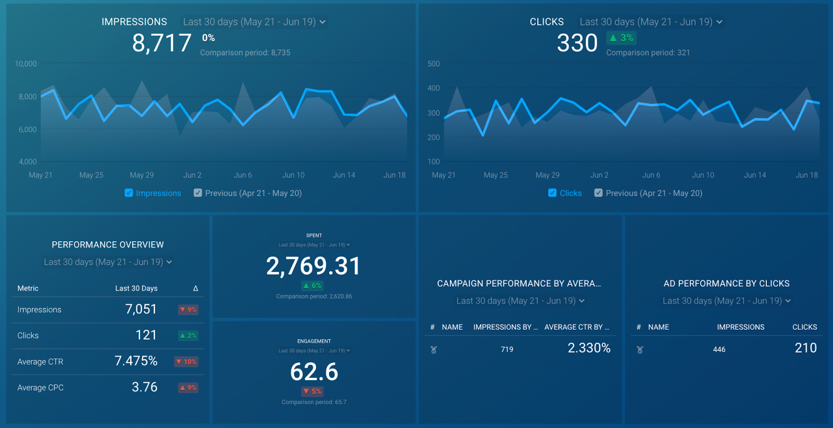This screenshot has height=428, width=833.
Task: Click the 62.6 engagement value
Action: tap(314, 372)
